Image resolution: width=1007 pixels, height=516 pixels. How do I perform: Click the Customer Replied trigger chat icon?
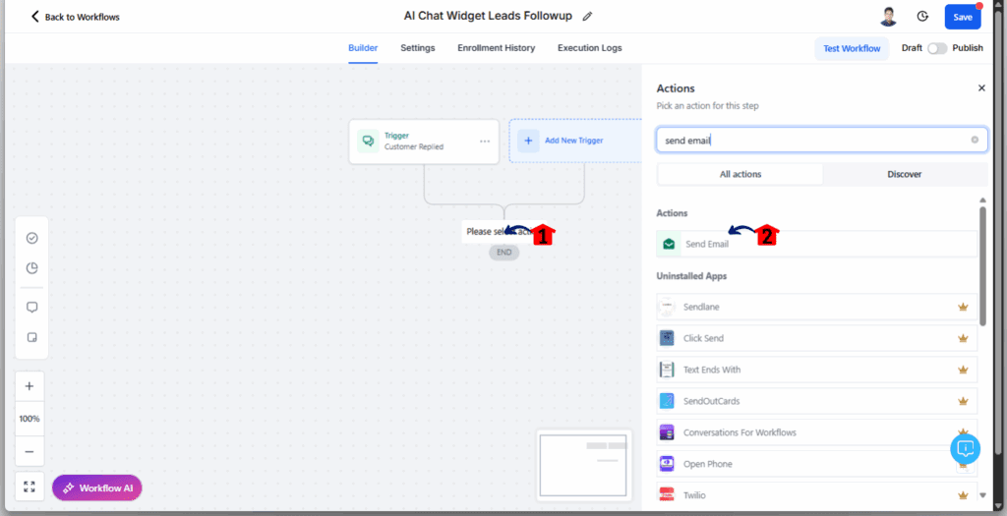pyautogui.click(x=368, y=141)
